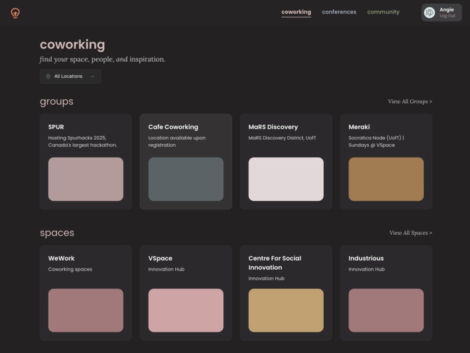The image size is (470, 353).
Task: Click MaRS Discovery's light image placeholder
Action: coord(286,179)
